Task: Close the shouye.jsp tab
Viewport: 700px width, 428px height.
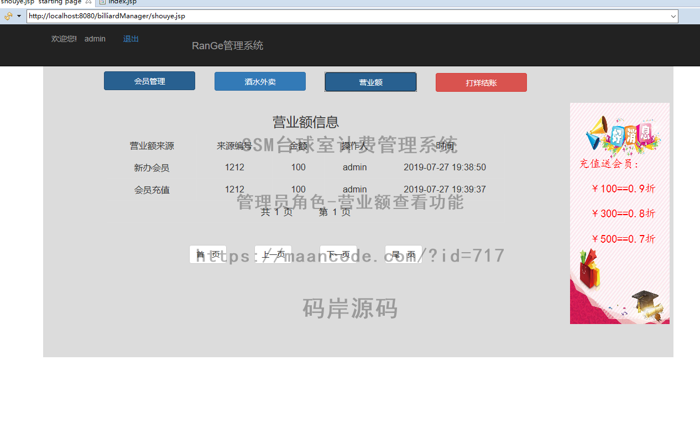Action: point(88,2)
